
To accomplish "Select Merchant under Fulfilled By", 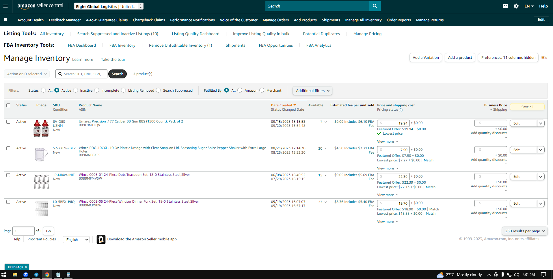I will pos(262,90).
